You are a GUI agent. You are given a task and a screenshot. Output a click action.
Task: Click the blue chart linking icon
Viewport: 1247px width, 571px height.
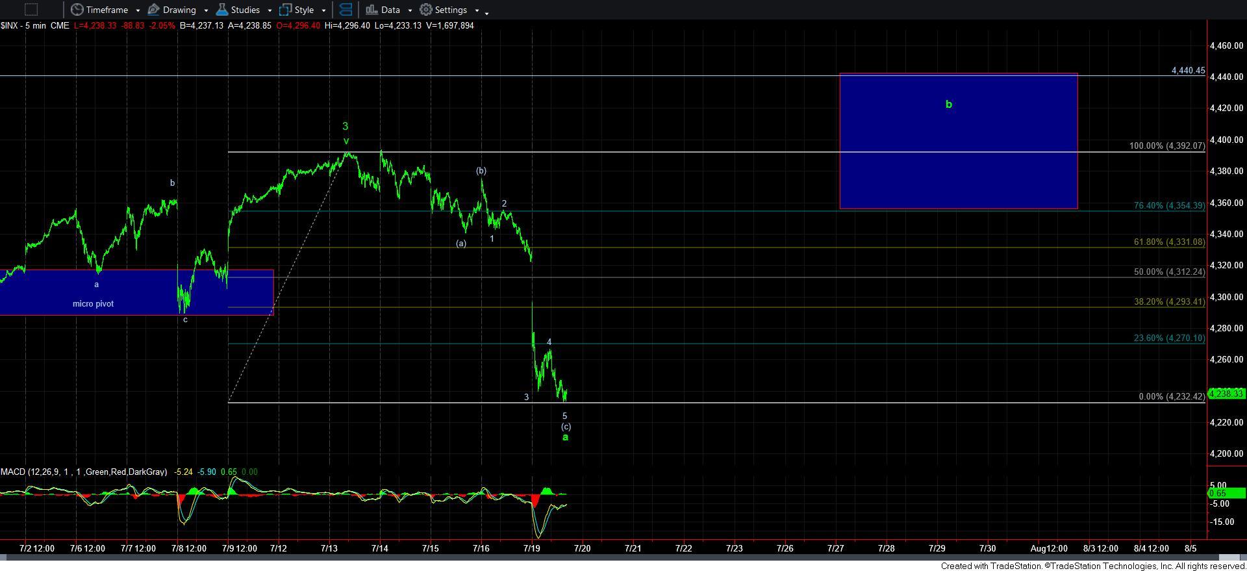coord(346,10)
